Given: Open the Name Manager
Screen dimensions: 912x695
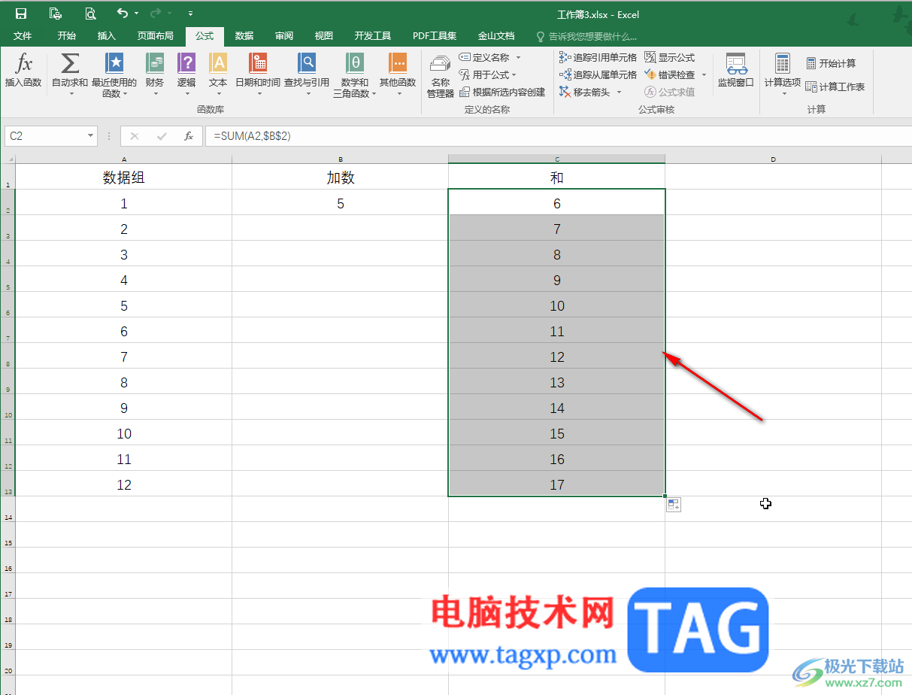Looking at the screenshot, I should pos(441,76).
